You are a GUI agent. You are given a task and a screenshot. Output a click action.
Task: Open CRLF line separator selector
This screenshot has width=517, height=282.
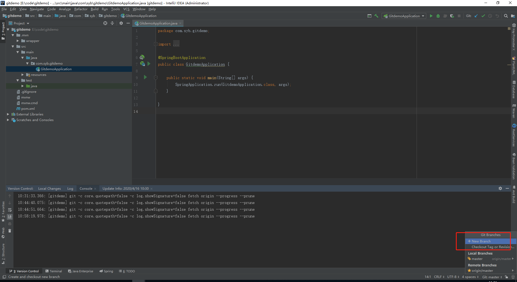[x=439, y=277]
